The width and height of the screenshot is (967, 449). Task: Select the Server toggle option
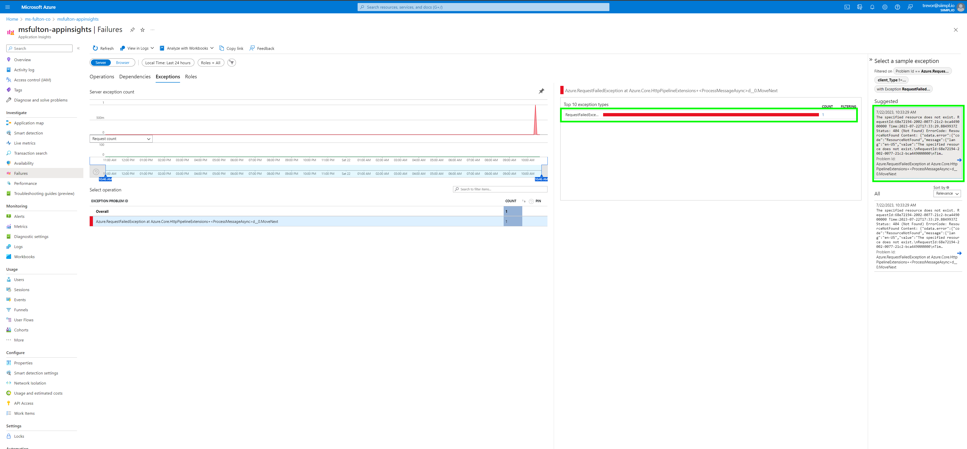101,63
